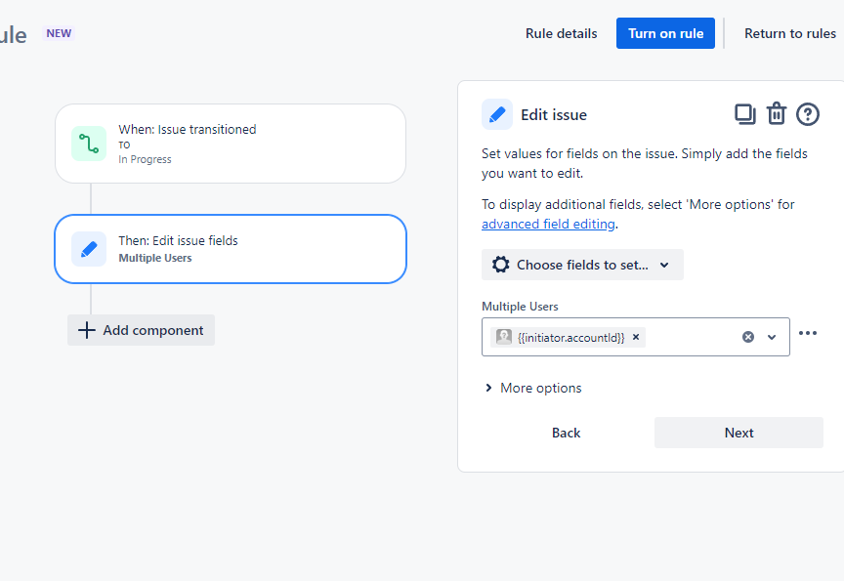Click the gear icon on Choose fields button
The image size is (844, 581).
tap(503, 264)
